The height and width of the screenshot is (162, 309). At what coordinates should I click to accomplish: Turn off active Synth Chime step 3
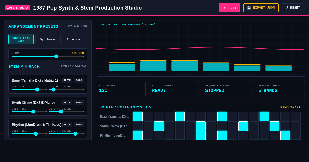pos(159,126)
